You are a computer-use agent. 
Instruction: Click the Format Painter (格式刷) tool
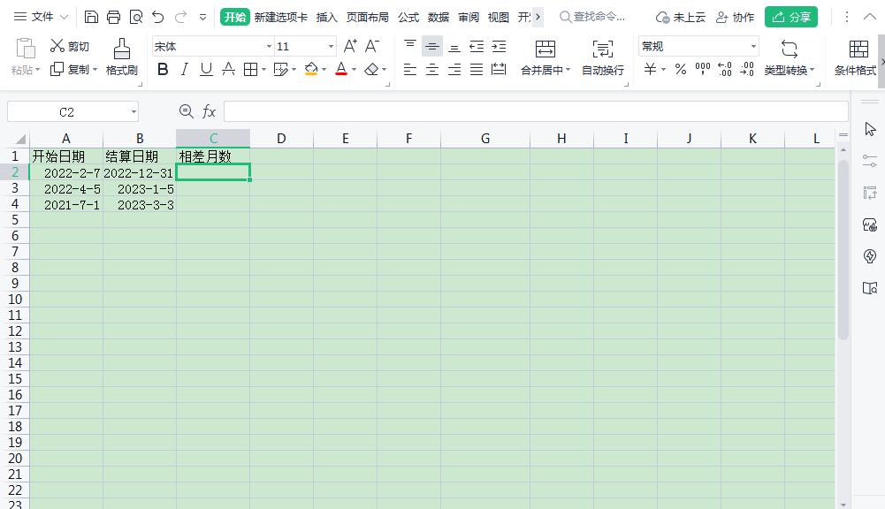click(121, 57)
